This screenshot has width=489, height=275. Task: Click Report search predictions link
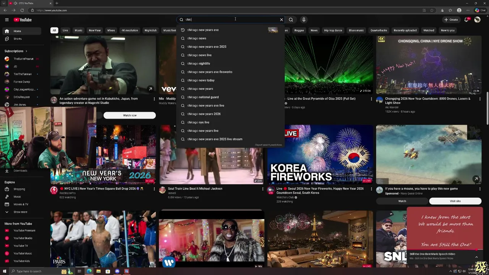pyautogui.click(x=268, y=145)
